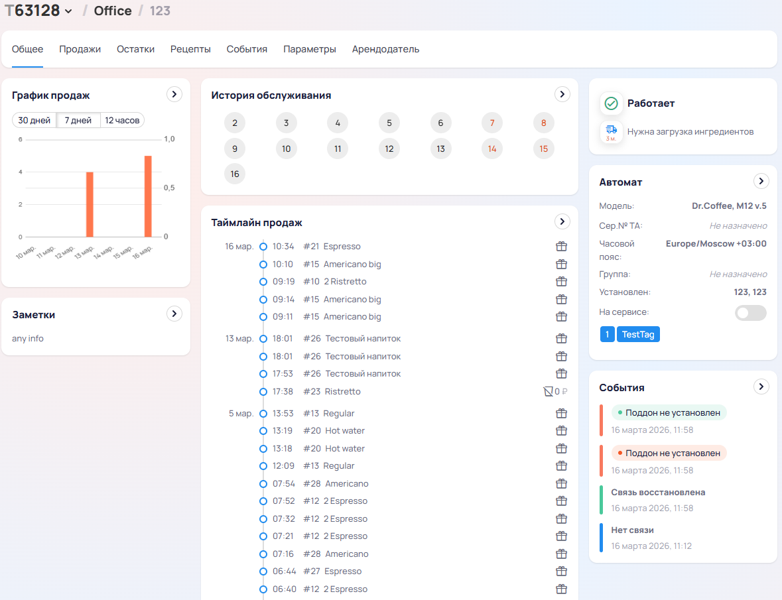Click the ingredient delivery truck icon
The image size is (782, 600).
click(612, 131)
